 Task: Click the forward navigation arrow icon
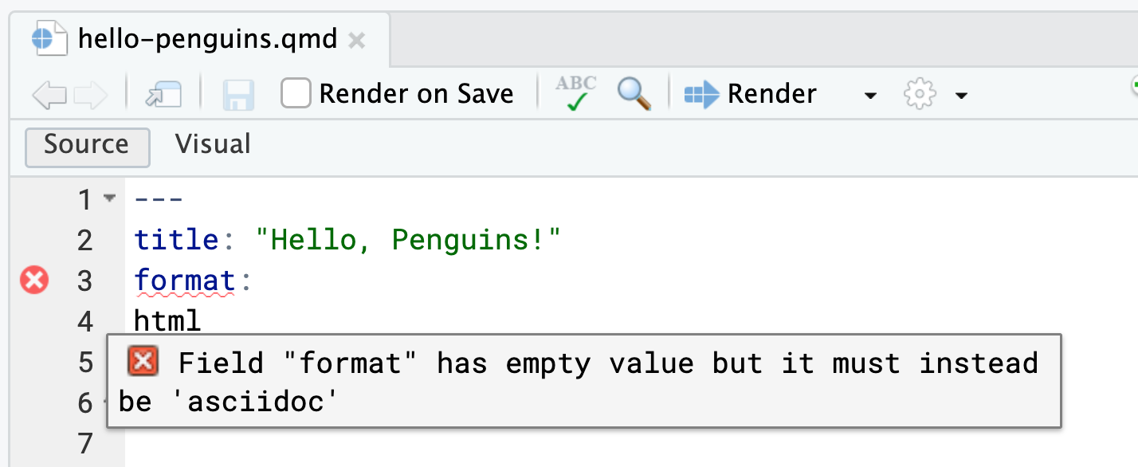[90, 95]
